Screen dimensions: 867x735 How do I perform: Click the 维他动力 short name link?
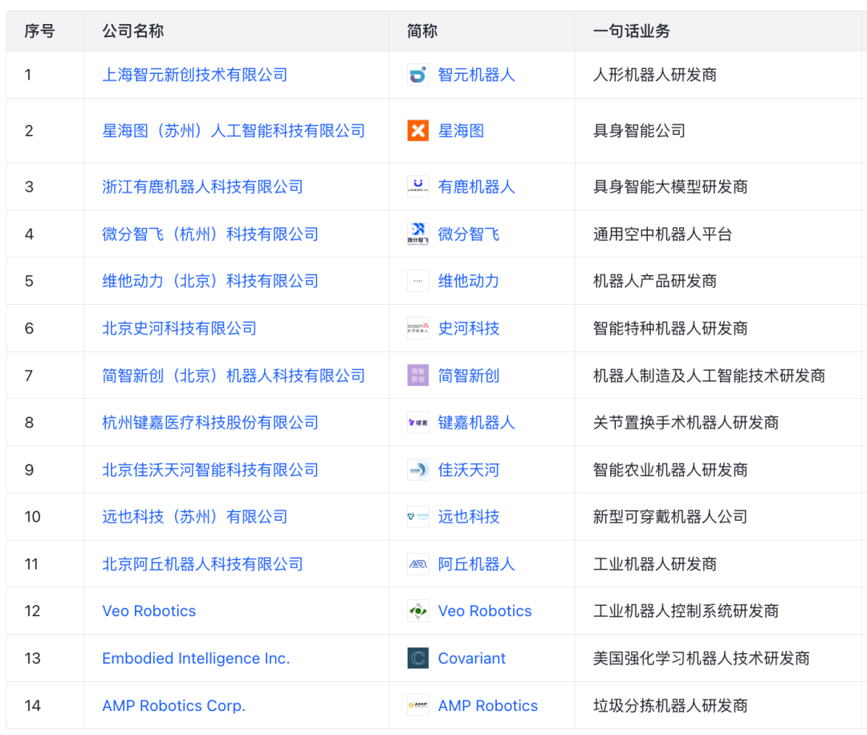click(468, 281)
